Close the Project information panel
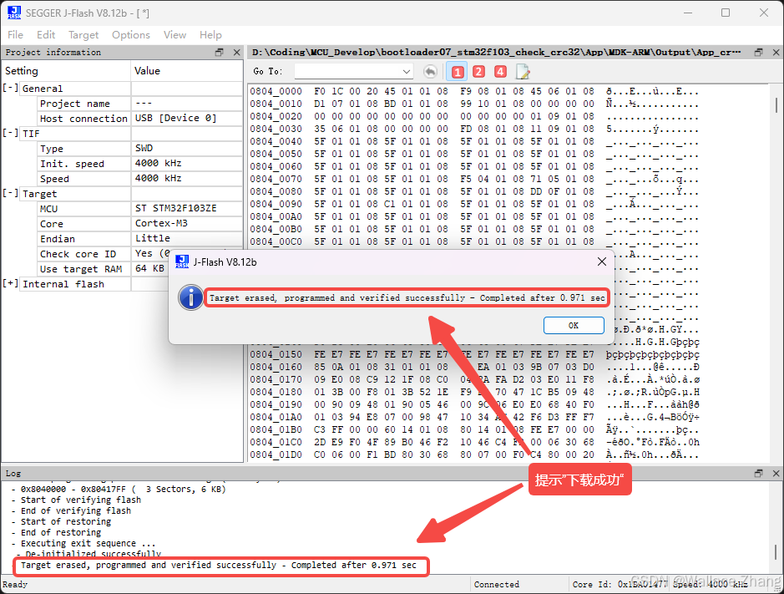 coord(236,52)
